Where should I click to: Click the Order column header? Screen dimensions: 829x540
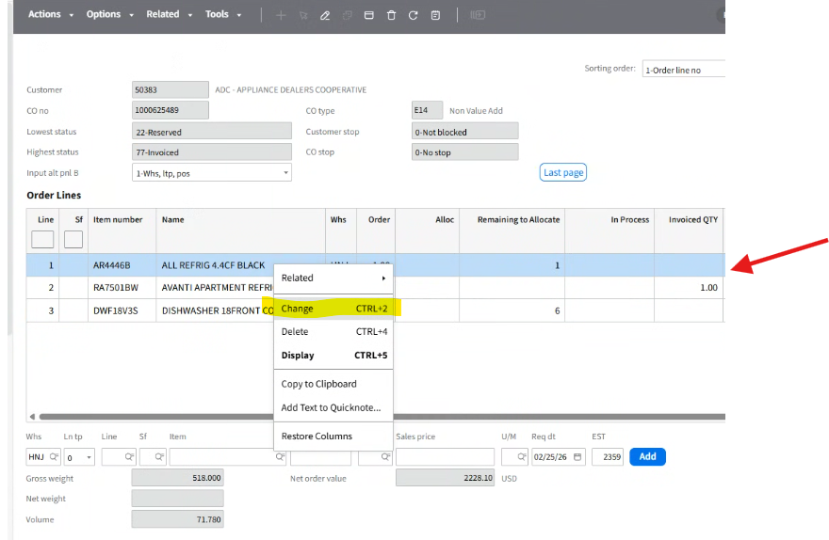click(379, 219)
